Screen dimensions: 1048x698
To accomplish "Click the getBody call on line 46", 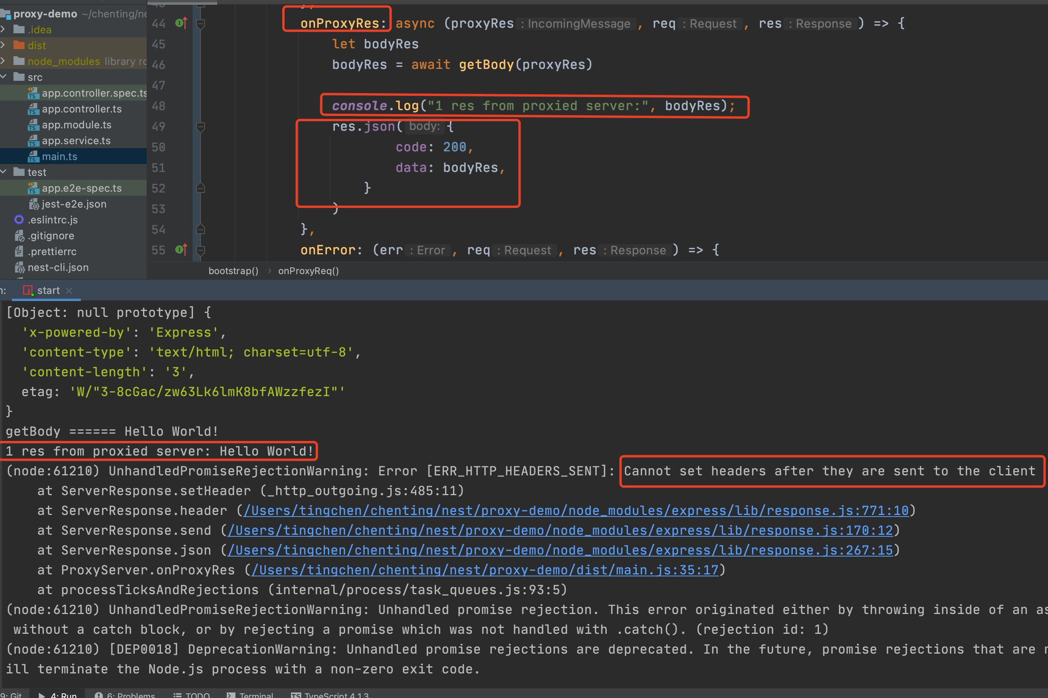I will (486, 65).
